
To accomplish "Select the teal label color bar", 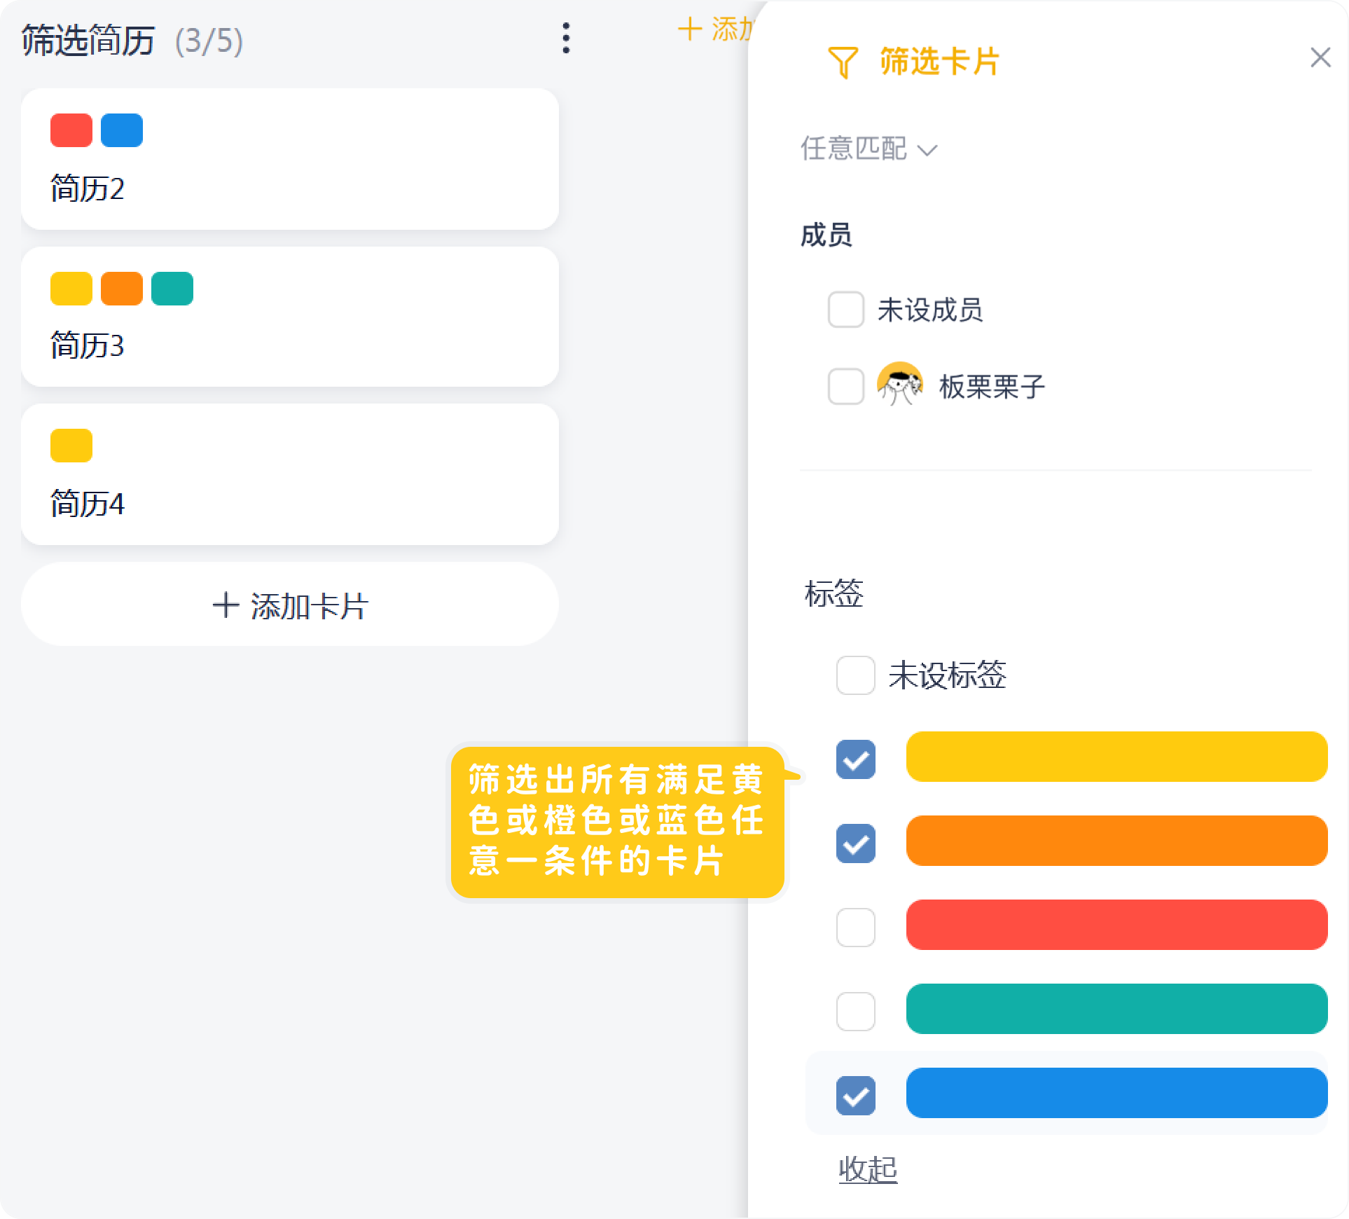I will point(1116,1009).
